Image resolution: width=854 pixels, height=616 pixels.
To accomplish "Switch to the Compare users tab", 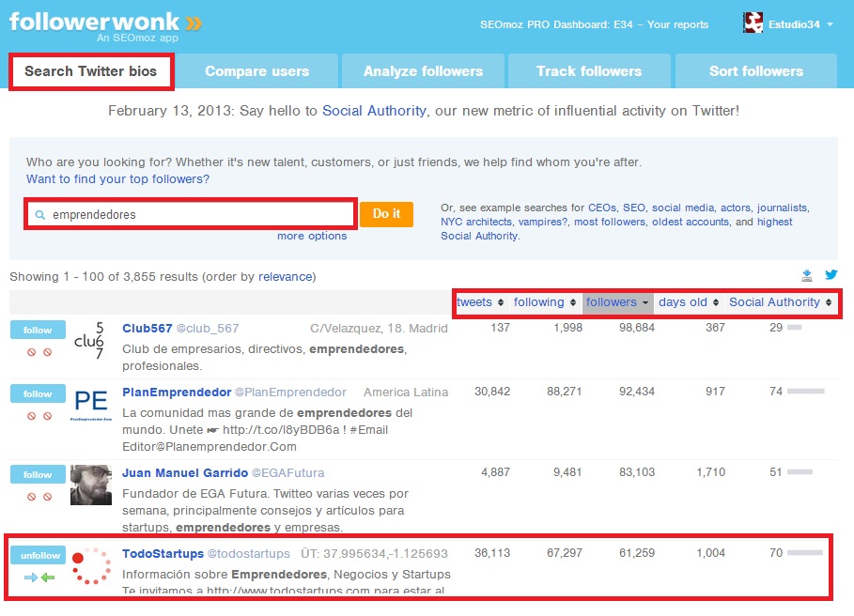I will tap(256, 71).
